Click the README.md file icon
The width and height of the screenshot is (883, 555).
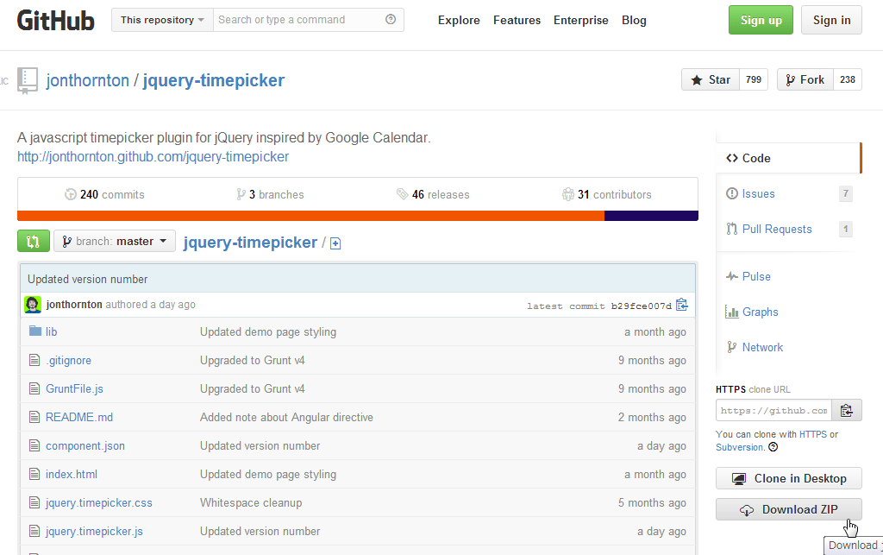pyautogui.click(x=34, y=417)
